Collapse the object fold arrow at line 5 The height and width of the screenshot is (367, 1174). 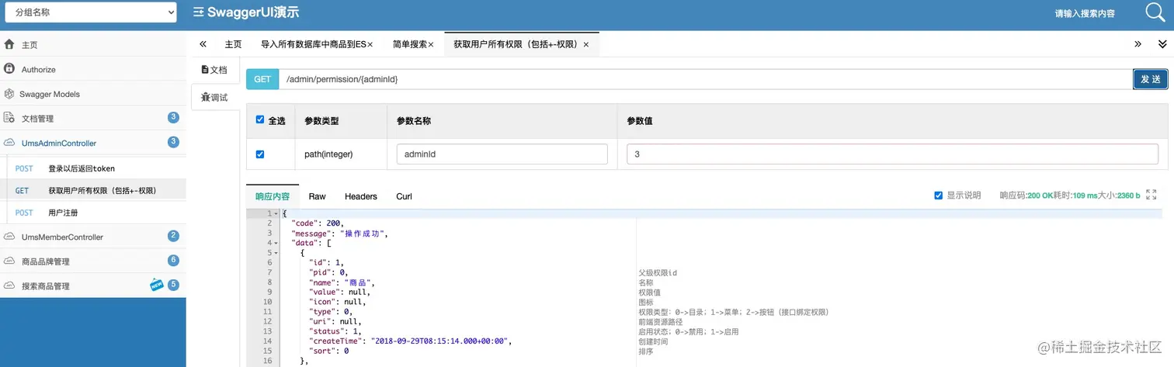point(275,253)
